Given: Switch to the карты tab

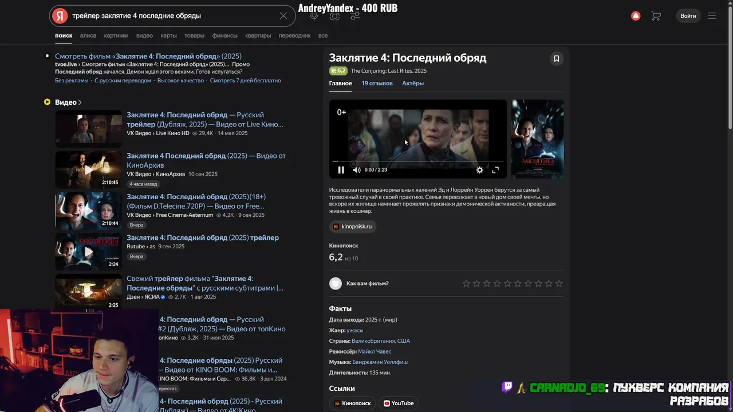Looking at the screenshot, I should (x=168, y=35).
